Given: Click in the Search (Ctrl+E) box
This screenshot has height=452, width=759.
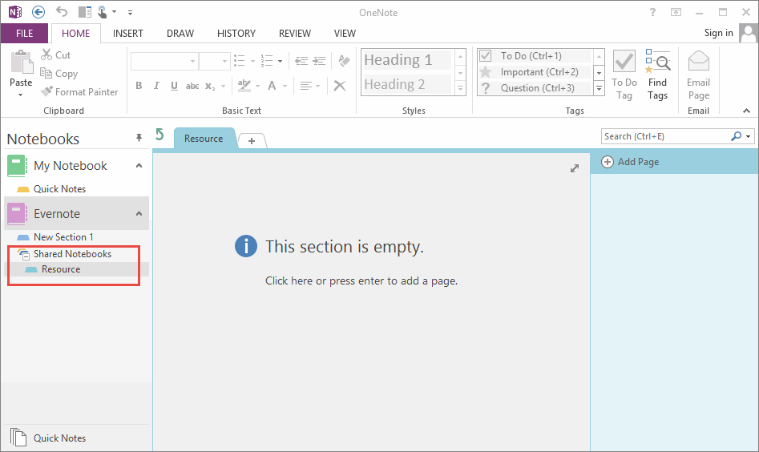Looking at the screenshot, I should pyautogui.click(x=665, y=136).
